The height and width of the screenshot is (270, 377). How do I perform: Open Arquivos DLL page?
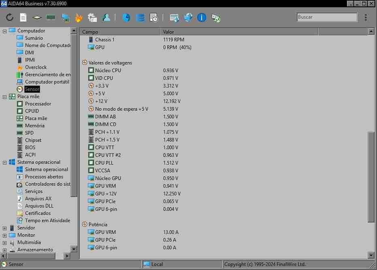pyautogui.click(x=39, y=206)
